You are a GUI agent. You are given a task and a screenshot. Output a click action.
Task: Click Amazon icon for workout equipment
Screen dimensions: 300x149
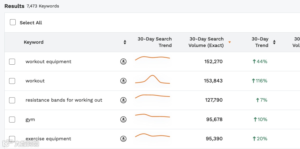123,62
